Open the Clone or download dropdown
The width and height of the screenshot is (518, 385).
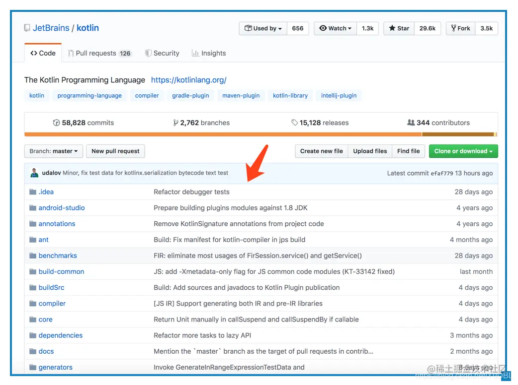463,151
